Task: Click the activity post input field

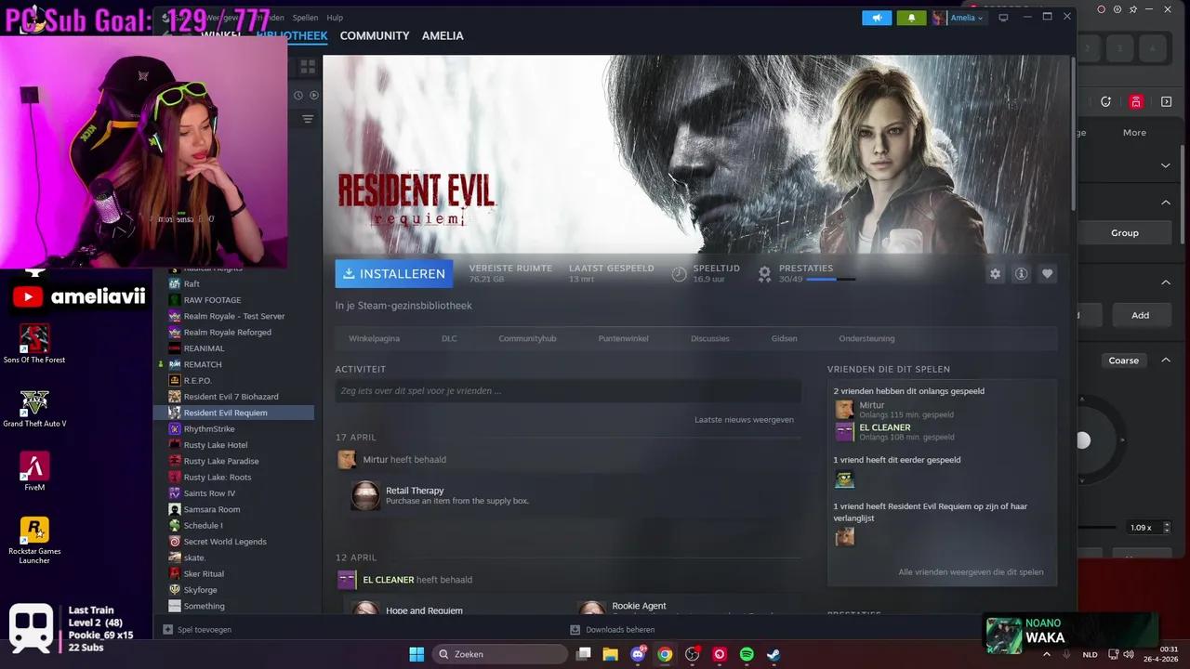Action: click(568, 391)
